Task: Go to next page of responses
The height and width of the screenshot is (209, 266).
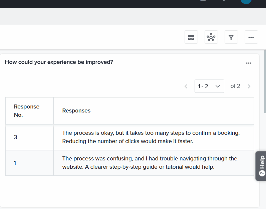Action: [x=249, y=87]
